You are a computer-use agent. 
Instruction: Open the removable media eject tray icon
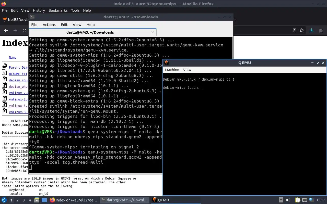[281, 200]
